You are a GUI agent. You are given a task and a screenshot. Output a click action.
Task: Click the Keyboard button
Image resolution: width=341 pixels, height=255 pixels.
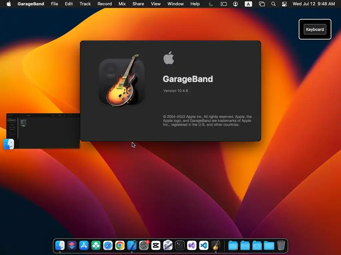[315, 29]
